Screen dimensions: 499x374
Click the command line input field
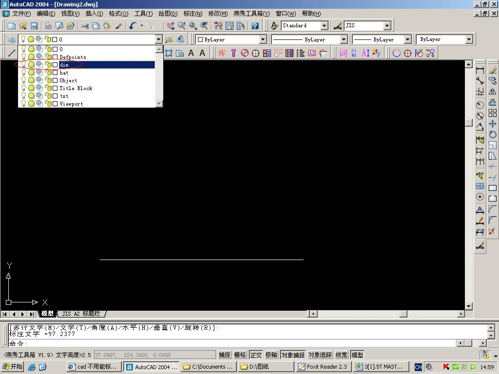click(232, 343)
